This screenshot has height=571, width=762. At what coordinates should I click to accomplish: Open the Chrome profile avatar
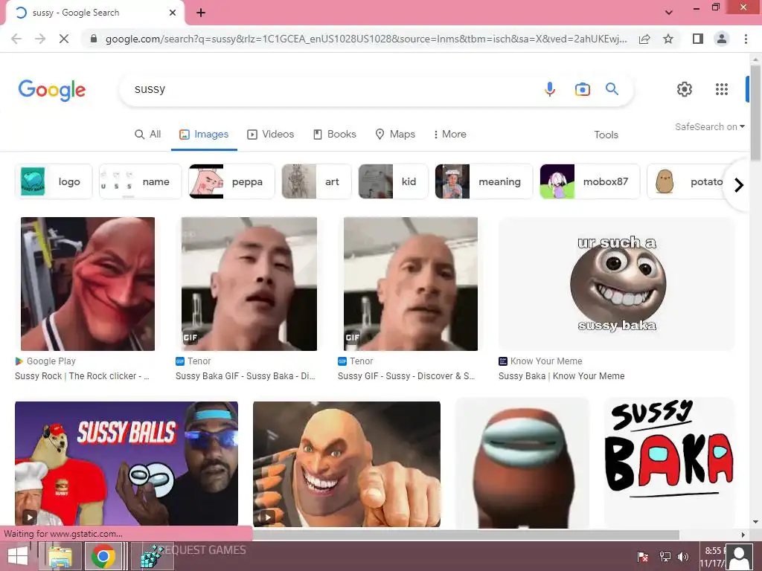coord(722,39)
